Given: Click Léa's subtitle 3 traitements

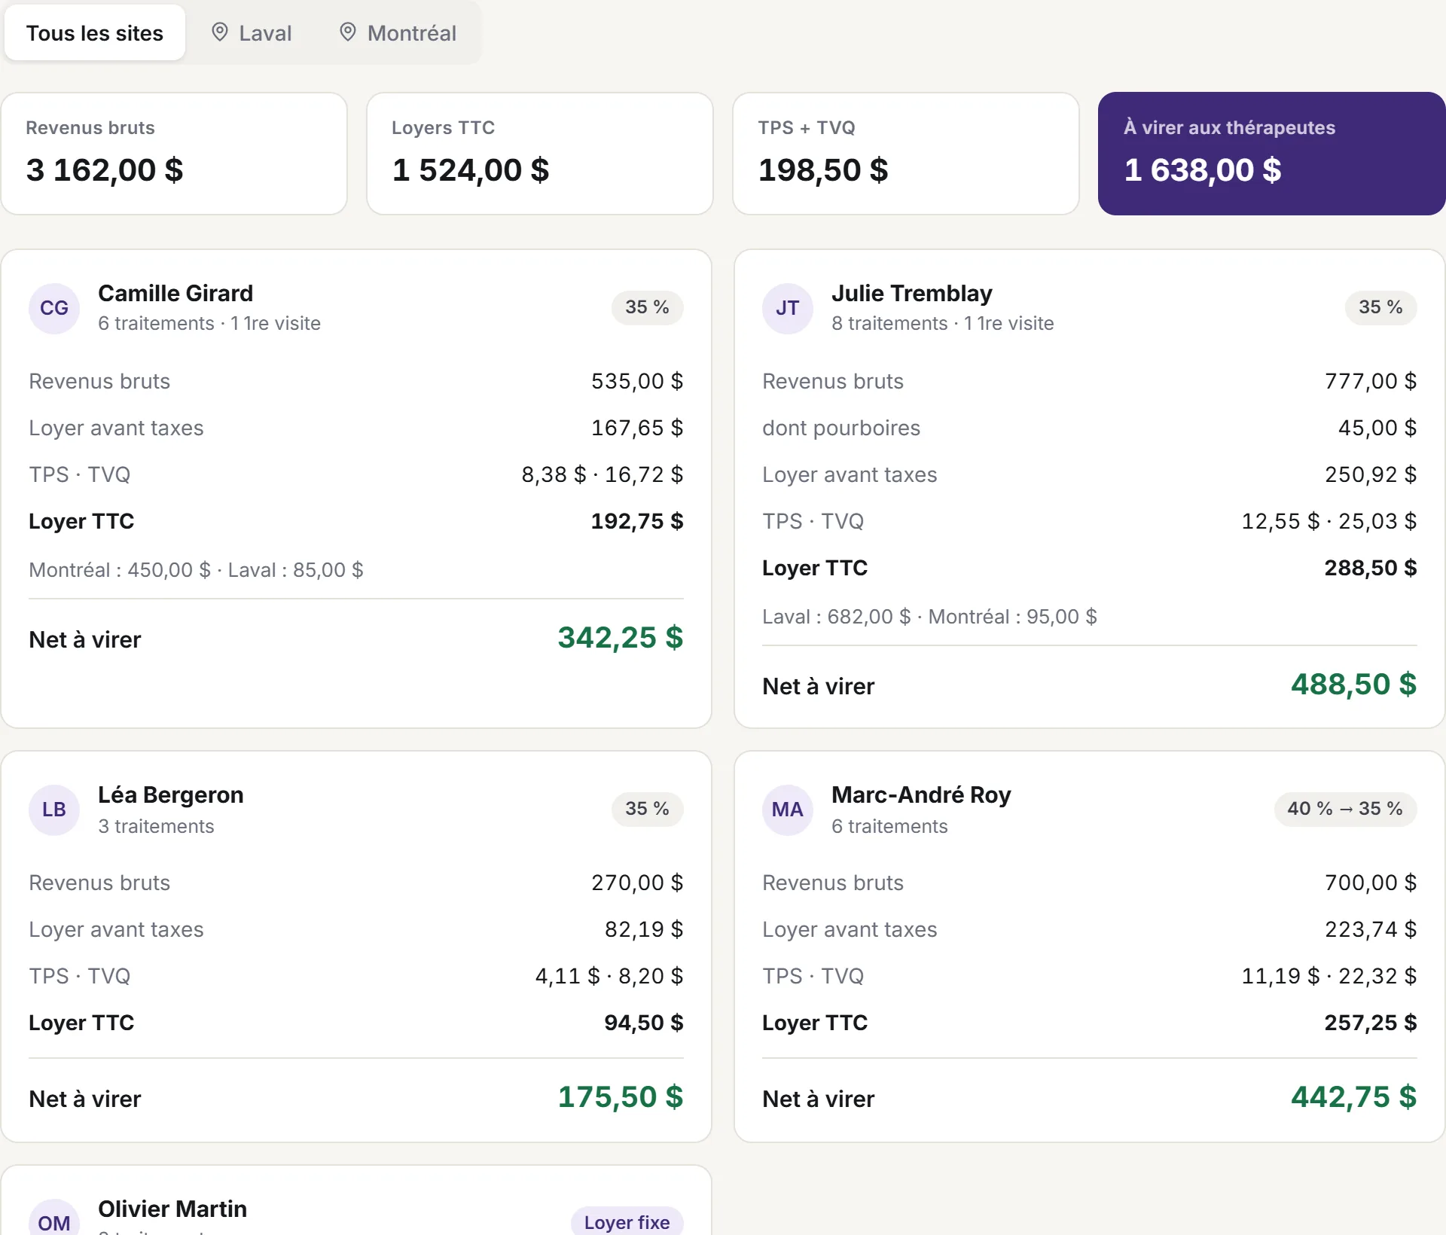Looking at the screenshot, I should point(156,826).
